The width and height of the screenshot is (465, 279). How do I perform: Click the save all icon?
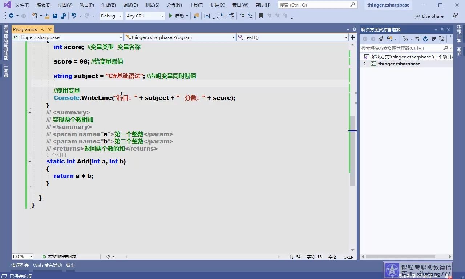[x=63, y=16]
